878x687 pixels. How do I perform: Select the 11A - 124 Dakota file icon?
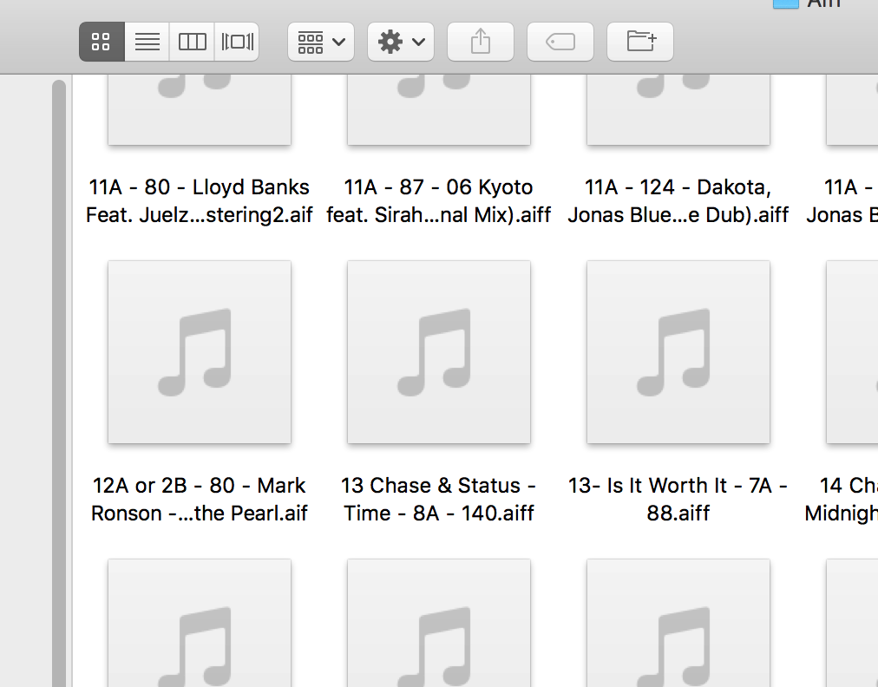[678, 110]
